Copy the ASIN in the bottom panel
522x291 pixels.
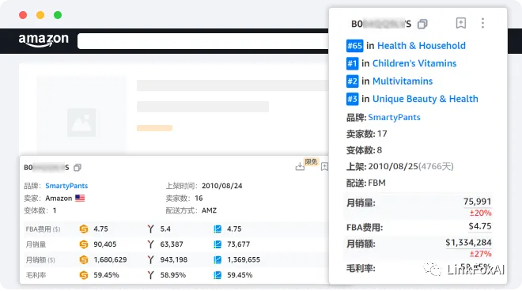pyautogui.click(x=78, y=168)
